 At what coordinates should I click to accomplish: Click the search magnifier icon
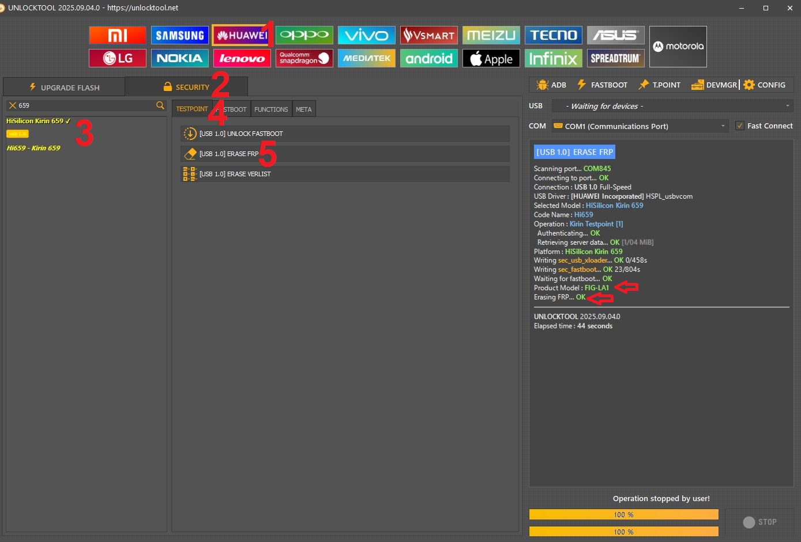click(160, 105)
